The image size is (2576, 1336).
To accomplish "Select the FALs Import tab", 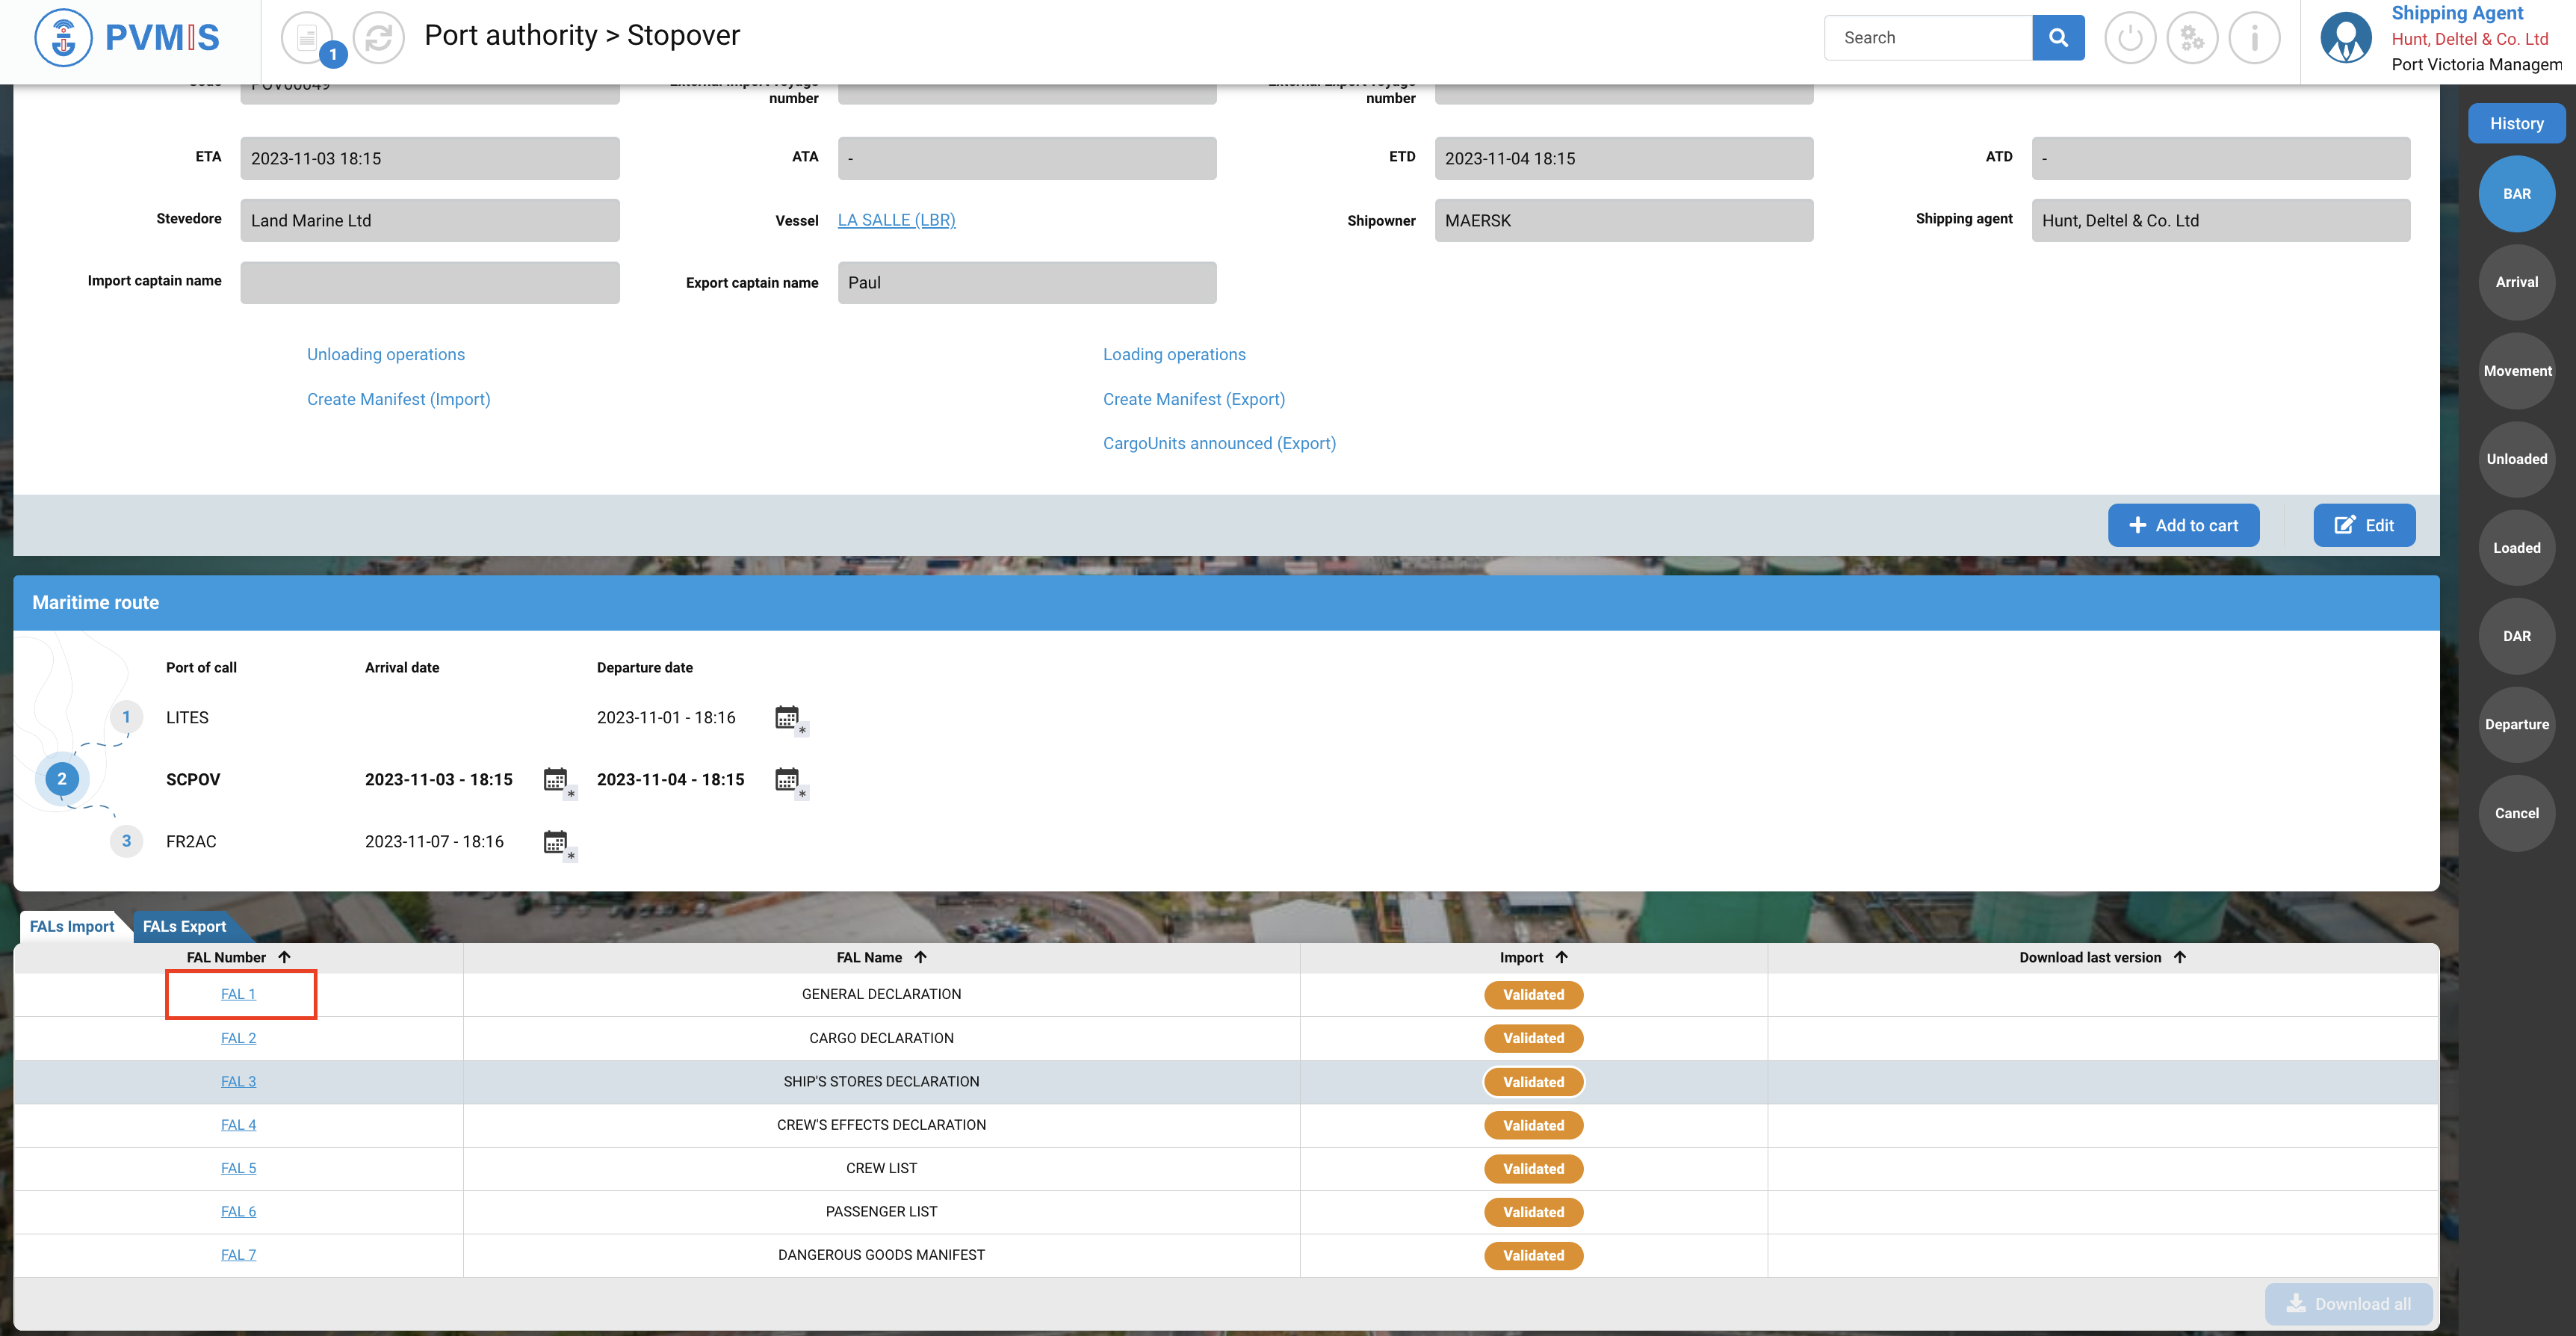I will pos(72,926).
